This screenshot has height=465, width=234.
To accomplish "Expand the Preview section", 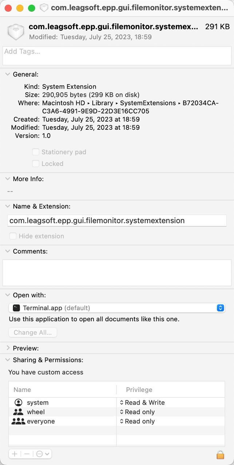I will tap(8, 348).
